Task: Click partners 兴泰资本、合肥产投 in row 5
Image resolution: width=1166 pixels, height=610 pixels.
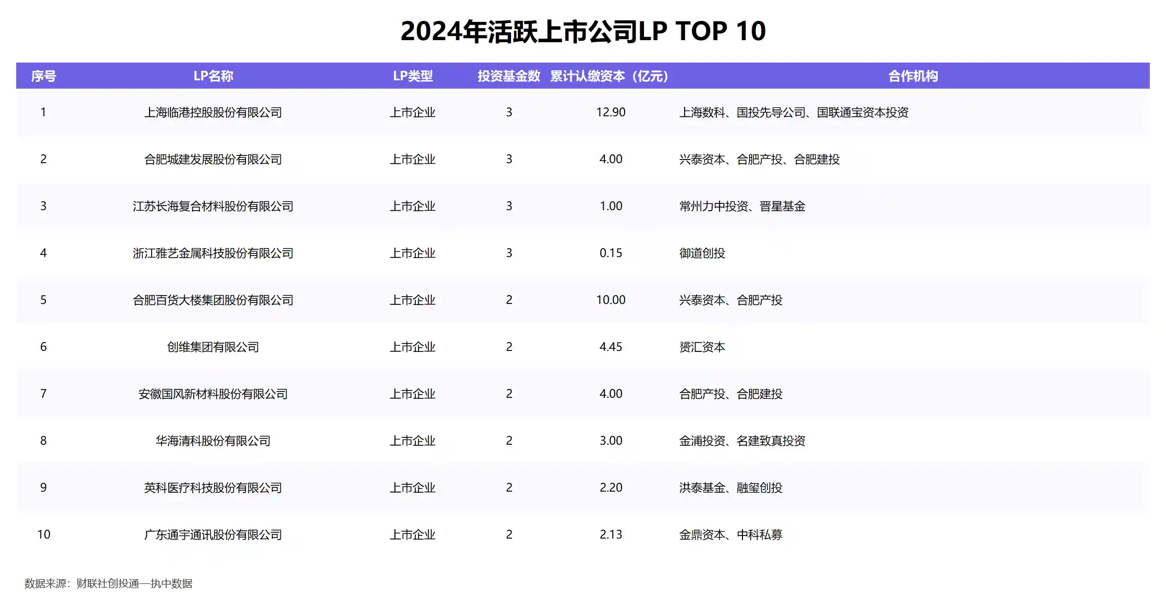Action: click(730, 300)
